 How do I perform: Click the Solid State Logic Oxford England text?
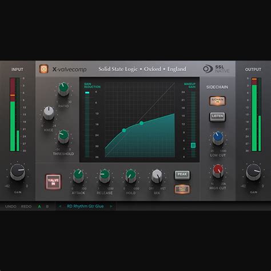(x=142, y=69)
